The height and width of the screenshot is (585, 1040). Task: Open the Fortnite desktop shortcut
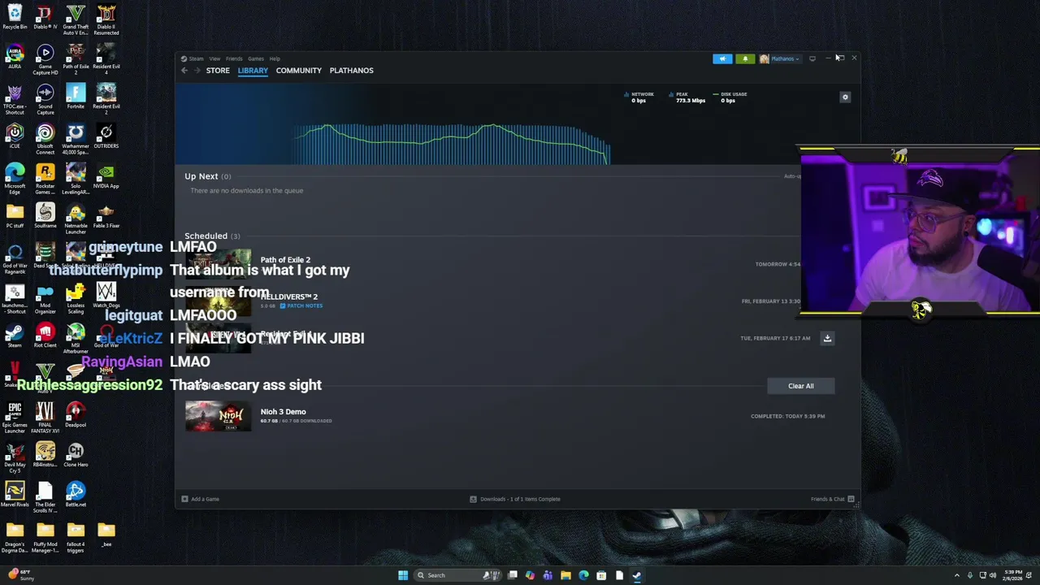[76, 97]
